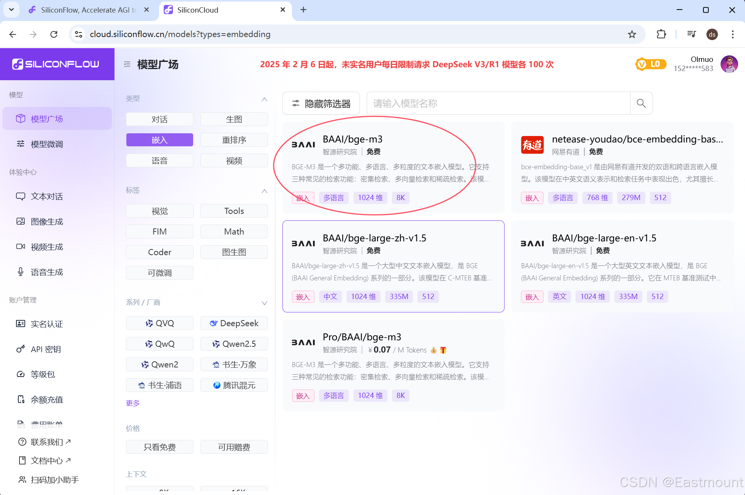745x495 pixels.
Task: Open 模型广场 in sidebar
Action: (x=57, y=119)
